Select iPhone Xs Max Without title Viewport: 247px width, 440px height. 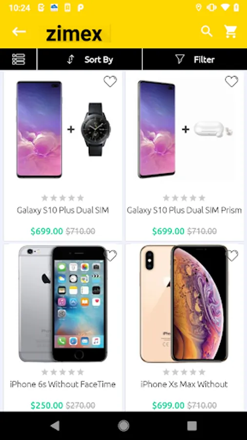(x=184, y=384)
